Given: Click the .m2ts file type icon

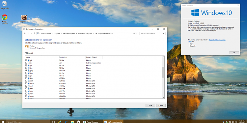Looking at the screenshot, I should (29, 83).
